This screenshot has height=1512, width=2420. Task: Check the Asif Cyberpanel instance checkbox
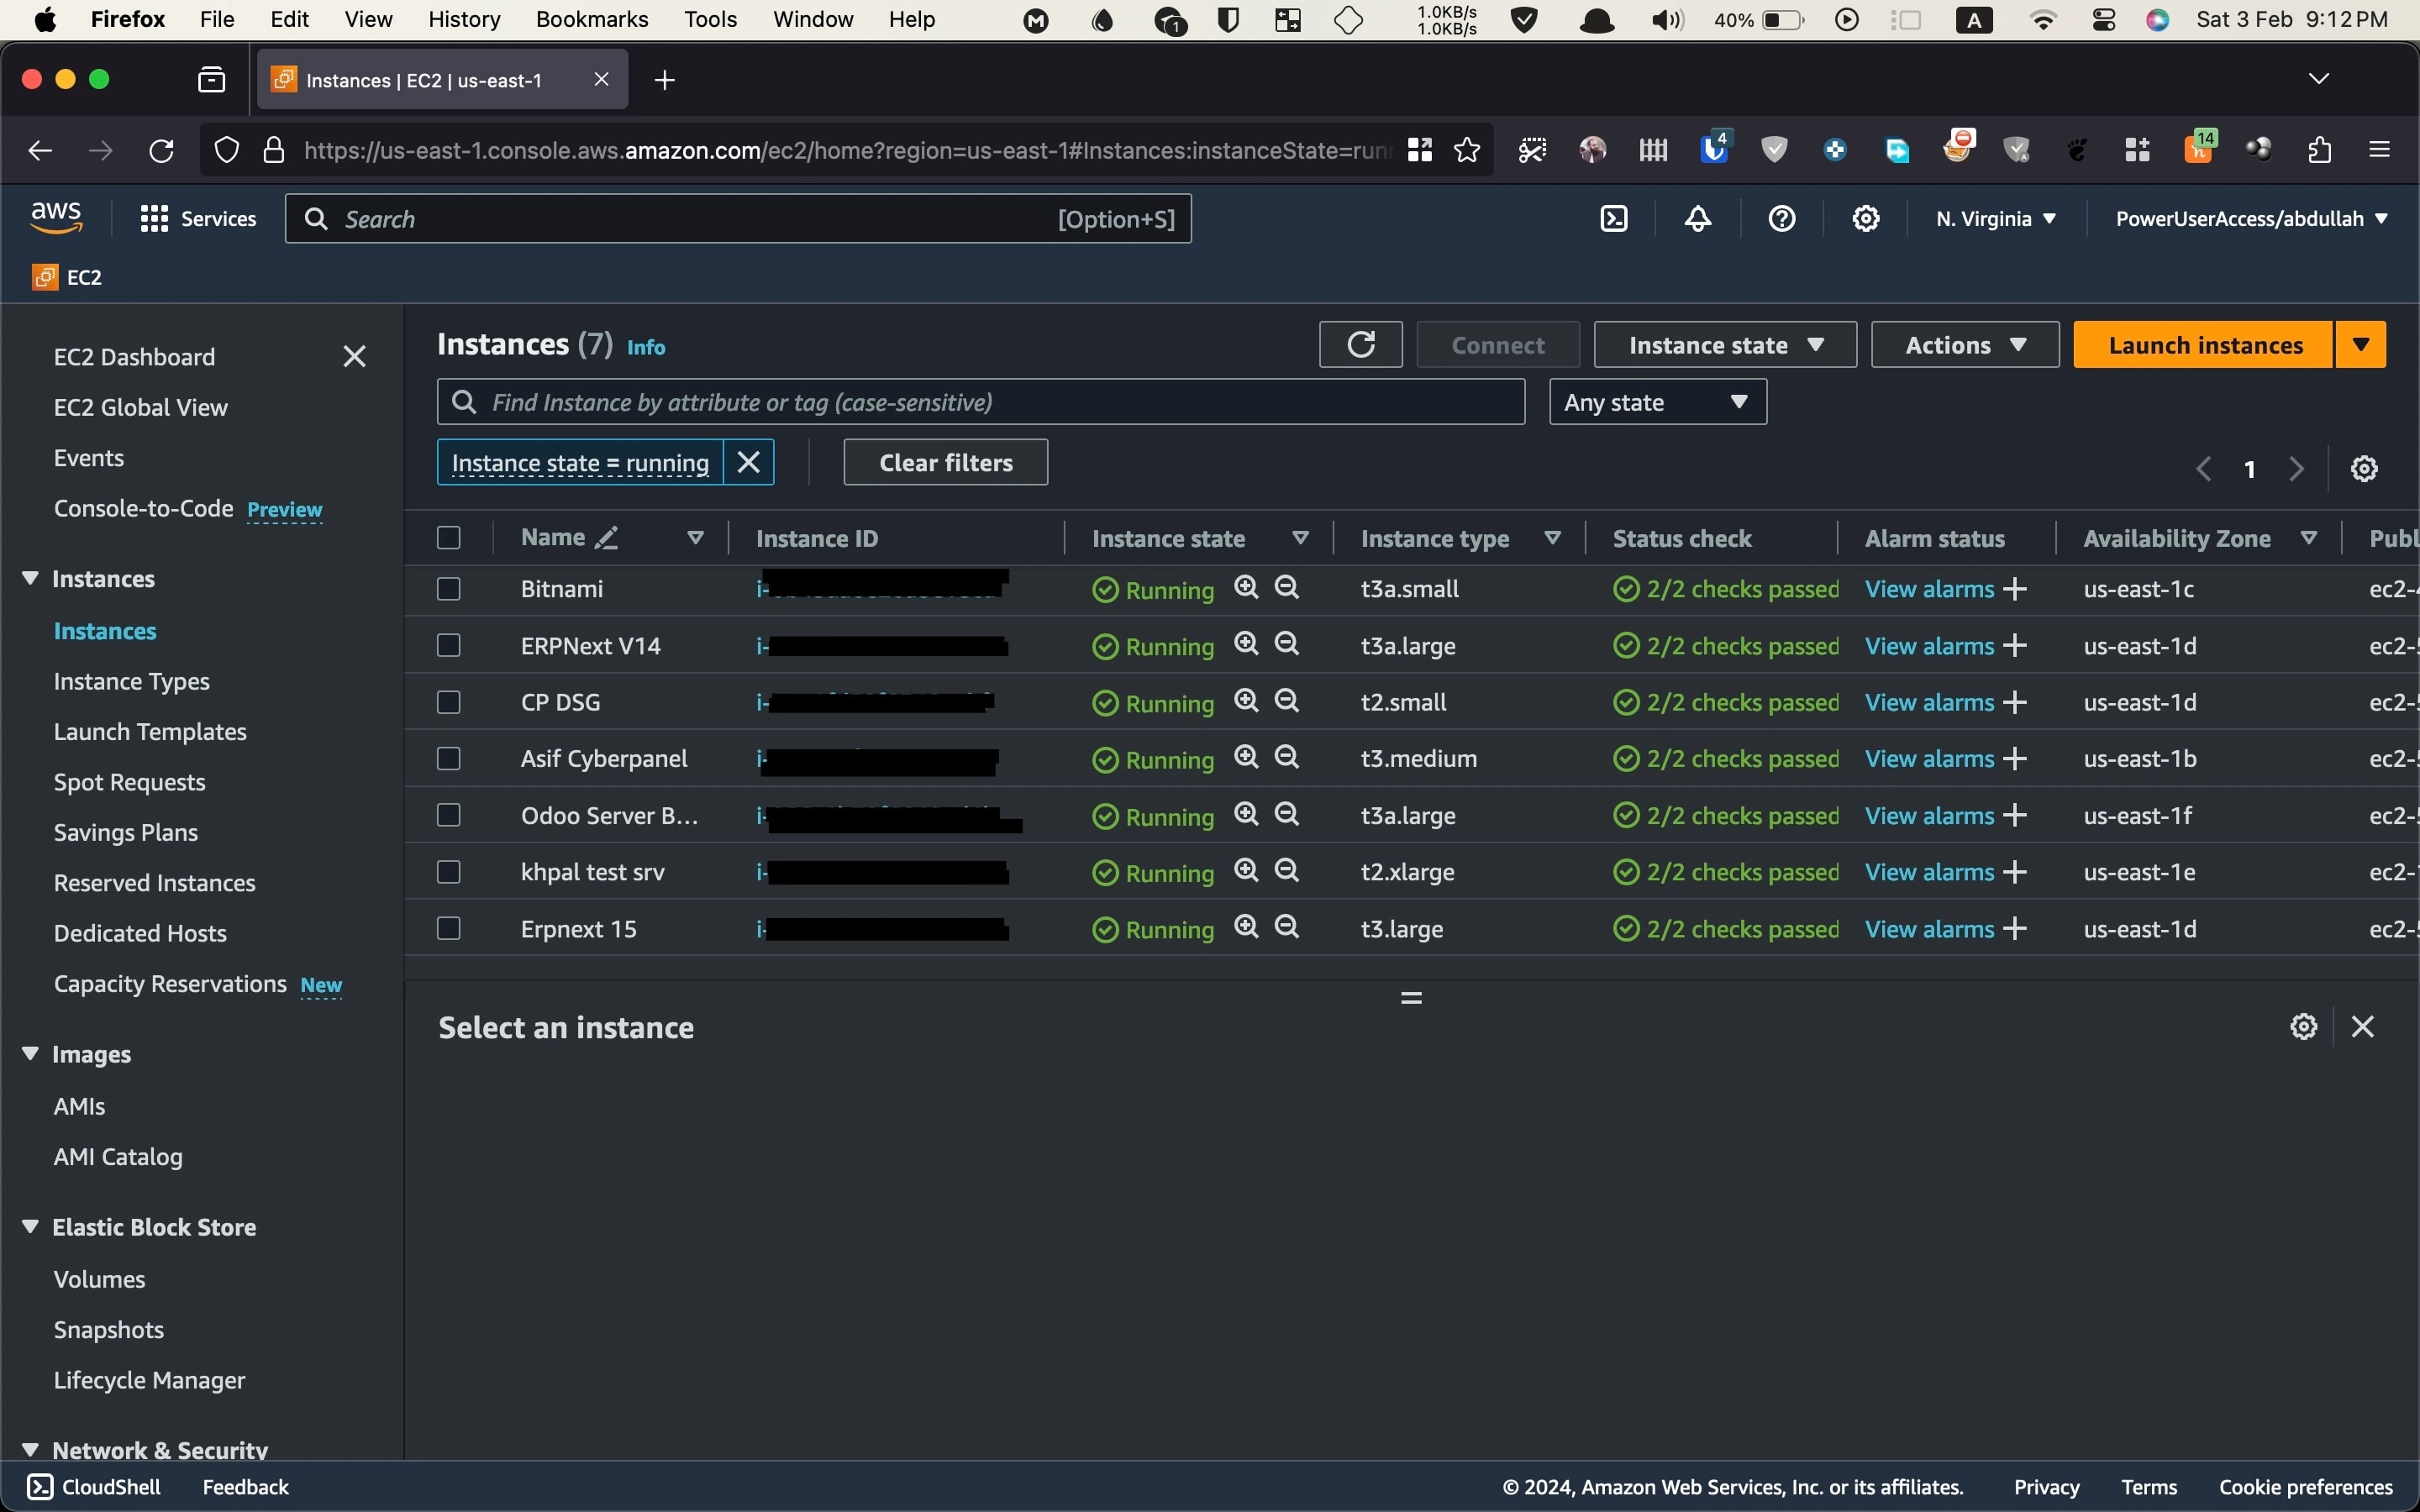(449, 759)
